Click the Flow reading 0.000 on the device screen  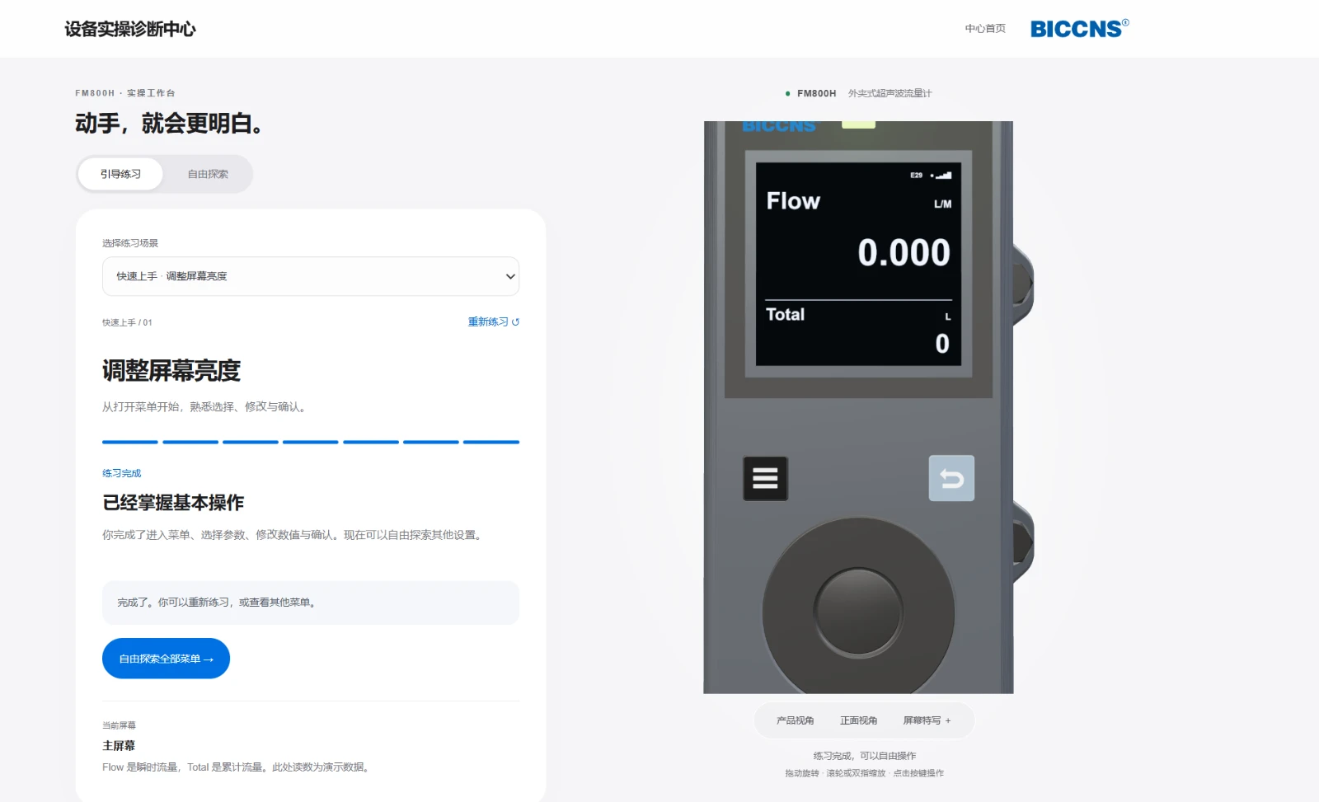[x=904, y=253]
